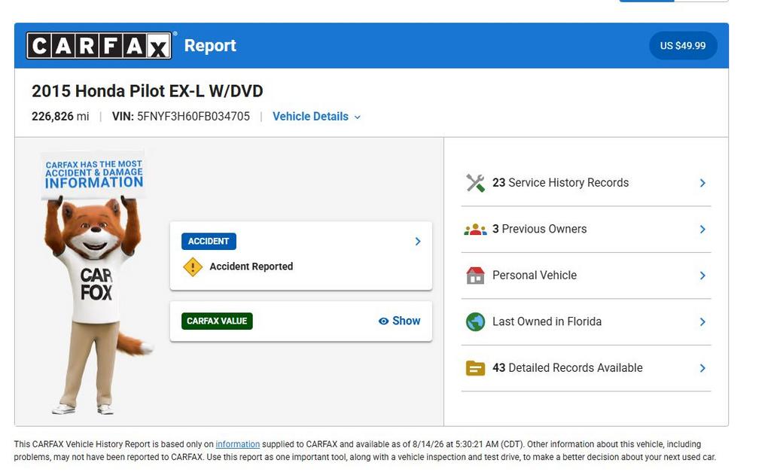Expand 3 Previous Owners chevron

tap(702, 229)
